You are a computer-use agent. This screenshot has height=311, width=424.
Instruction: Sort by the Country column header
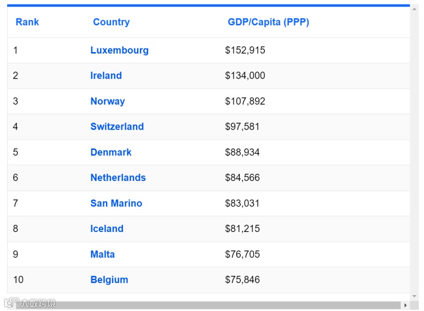point(111,22)
